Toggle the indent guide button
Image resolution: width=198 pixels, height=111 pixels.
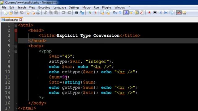[x=126, y=13]
